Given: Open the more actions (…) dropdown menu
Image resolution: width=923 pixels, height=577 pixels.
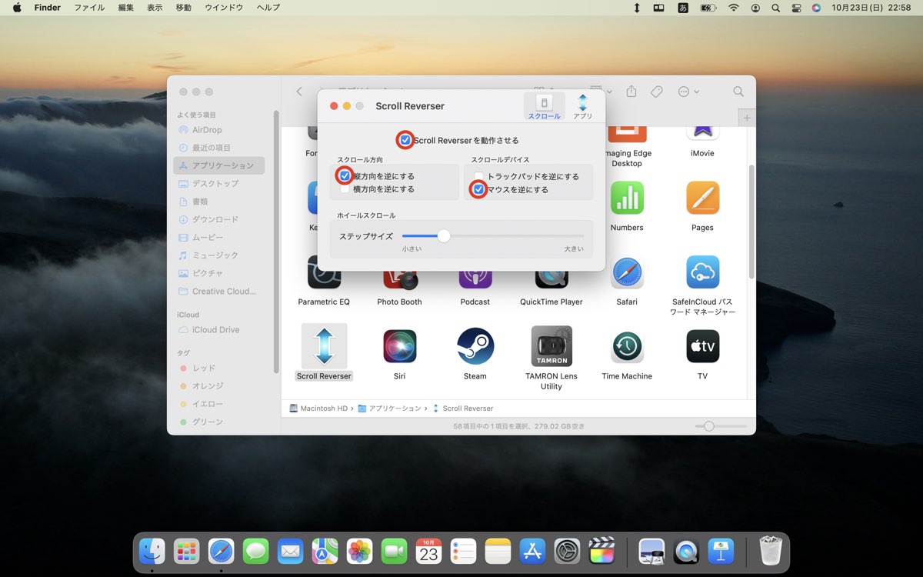Looking at the screenshot, I should (x=683, y=92).
